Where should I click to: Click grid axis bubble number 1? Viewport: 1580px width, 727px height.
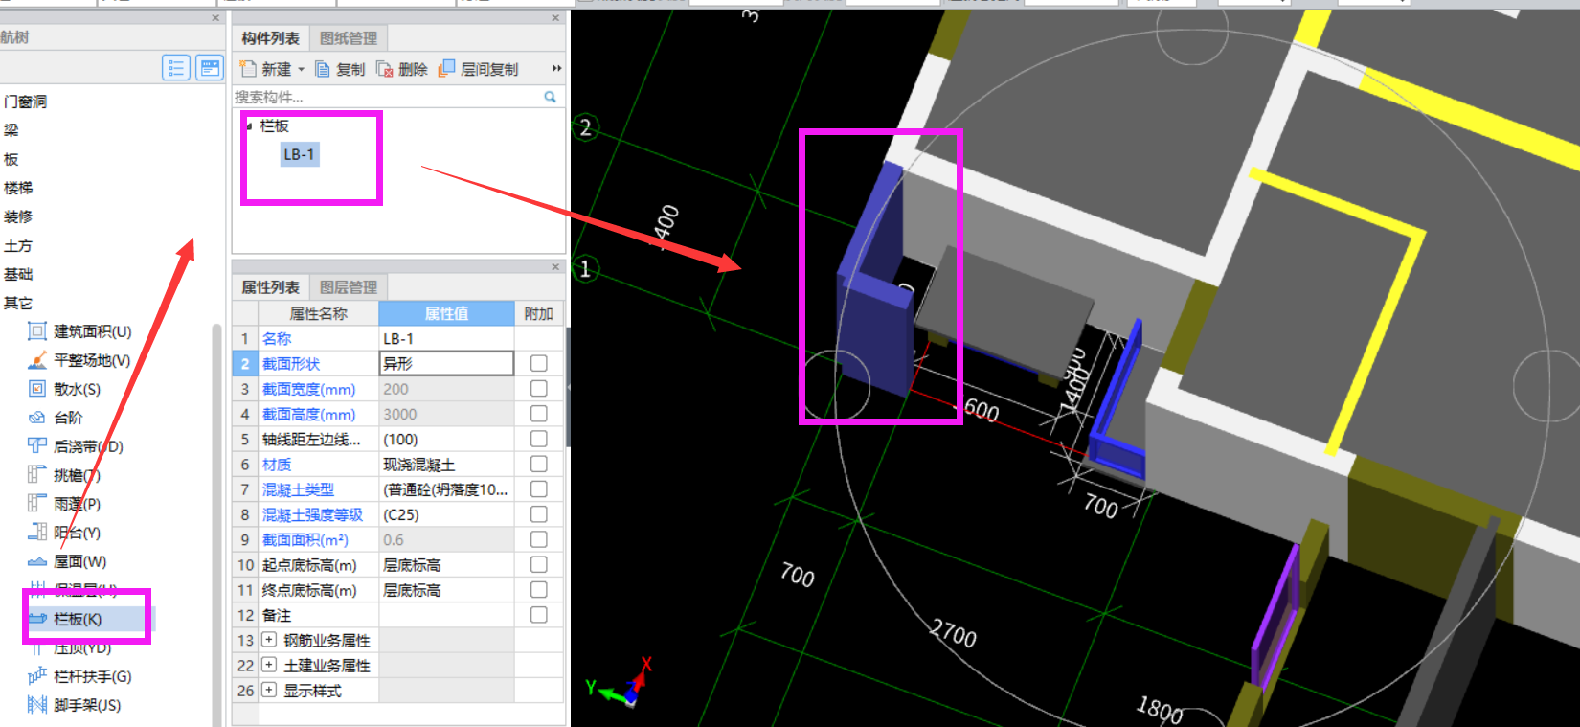pyautogui.click(x=585, y=269)
